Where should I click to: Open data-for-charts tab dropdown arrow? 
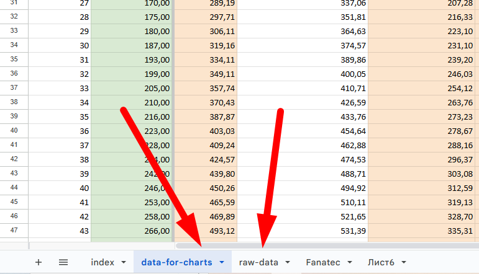tap(222, 262)
